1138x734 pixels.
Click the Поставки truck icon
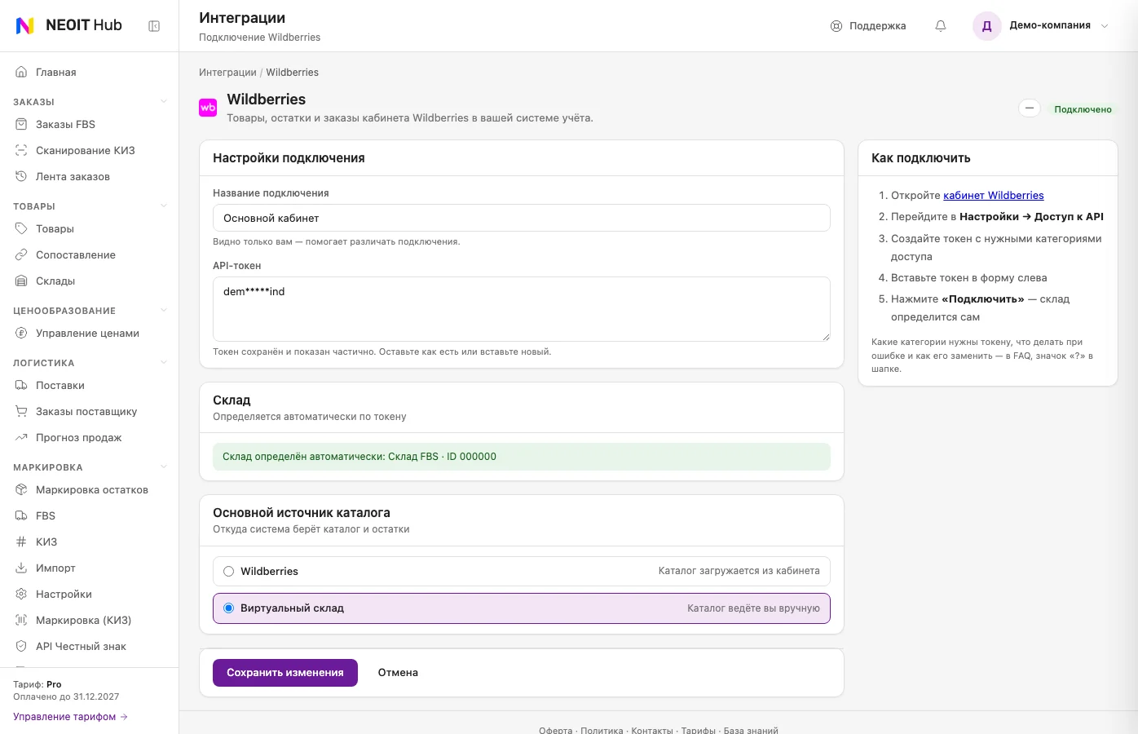click(21, 386)
